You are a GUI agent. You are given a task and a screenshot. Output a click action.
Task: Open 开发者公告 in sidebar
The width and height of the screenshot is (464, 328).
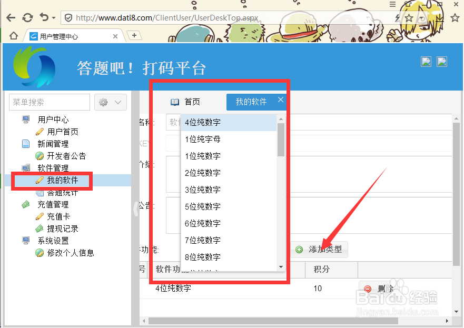point(66,156)
